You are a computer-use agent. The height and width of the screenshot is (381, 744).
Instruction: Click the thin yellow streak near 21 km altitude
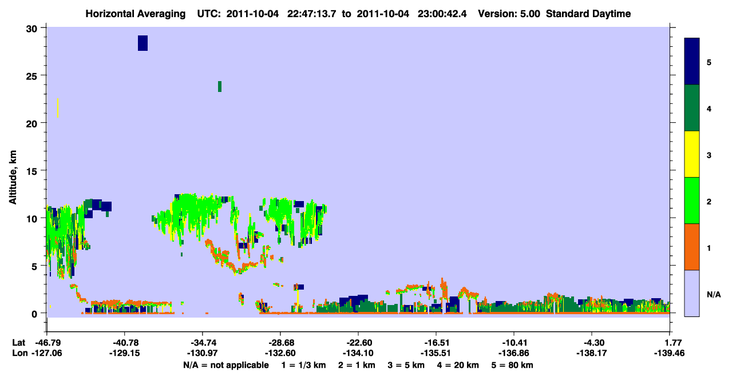point(58,108)
